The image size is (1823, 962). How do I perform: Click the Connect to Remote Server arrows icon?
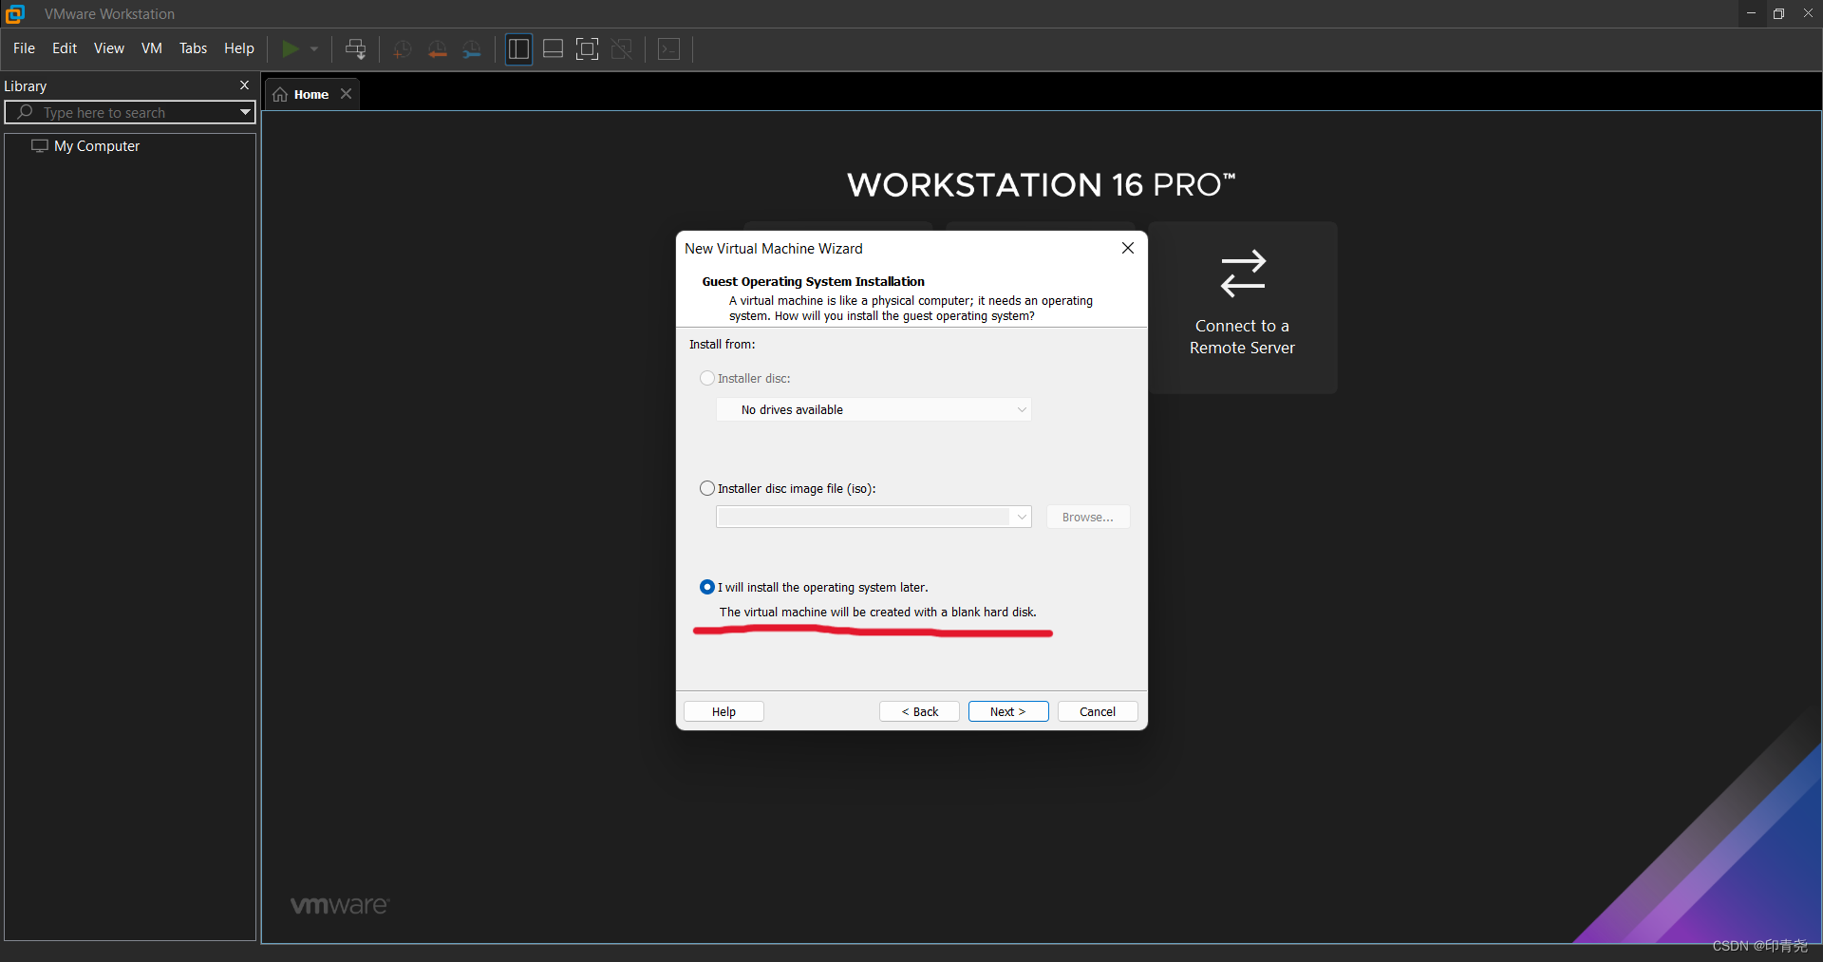[x=1243, y=274]
